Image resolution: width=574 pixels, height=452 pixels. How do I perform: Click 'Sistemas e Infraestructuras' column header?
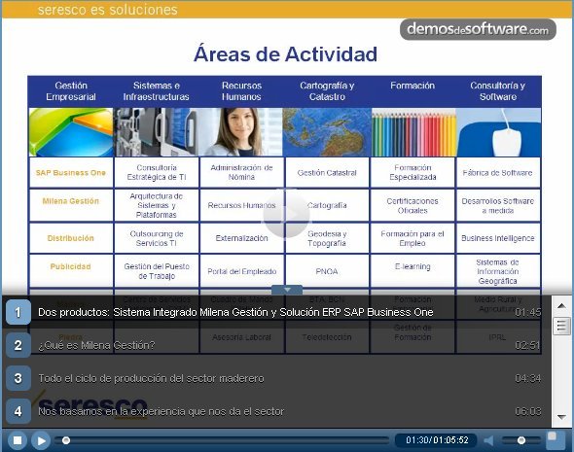coord(157,91)
